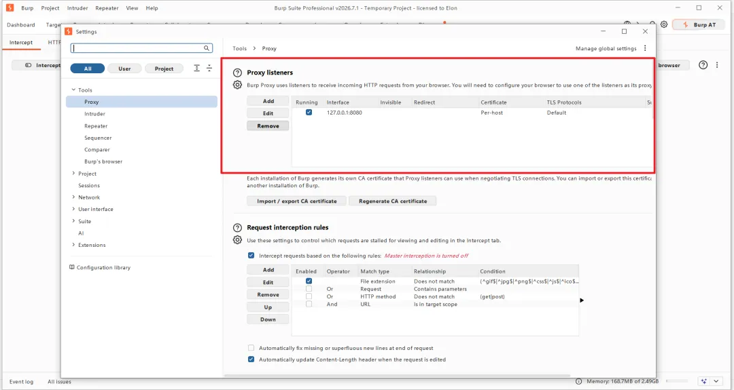Click Manage global settings
This screenshot has height=390, width=734.
[x=606, y=49]
